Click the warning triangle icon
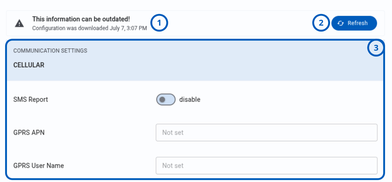The height and width of the screenshot is (182, 392). 19,23
